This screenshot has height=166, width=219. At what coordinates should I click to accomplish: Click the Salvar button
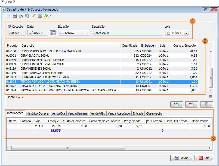[181, 158]
